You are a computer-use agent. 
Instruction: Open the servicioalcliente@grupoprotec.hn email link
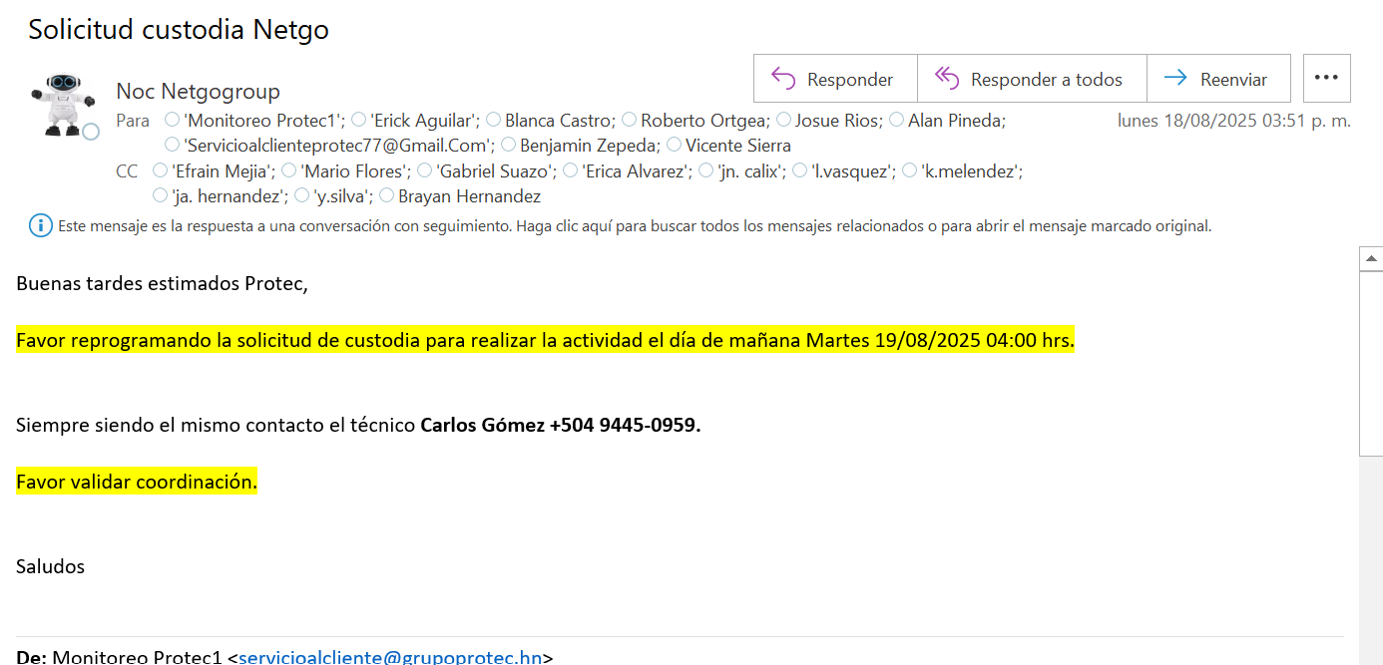click(390, 657)
